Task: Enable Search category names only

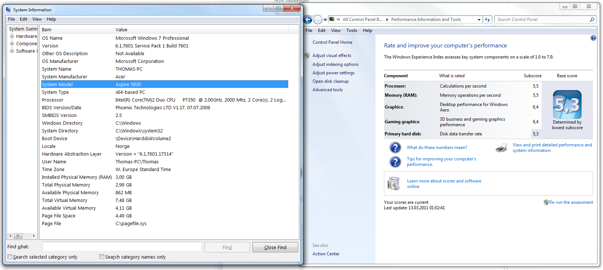Action: pos(102,257)
